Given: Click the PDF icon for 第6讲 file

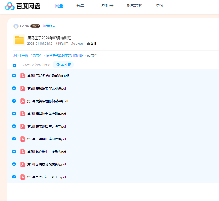Looking at the screenshot, I should point(23,139).
